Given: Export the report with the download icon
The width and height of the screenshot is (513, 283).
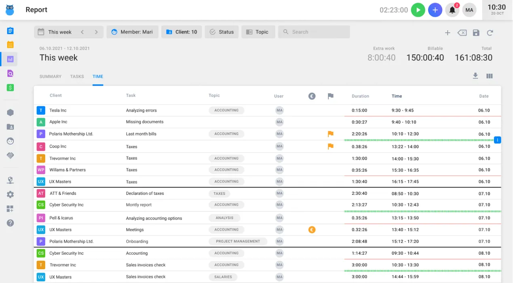Looking at the screenshot, I should 475,76.
